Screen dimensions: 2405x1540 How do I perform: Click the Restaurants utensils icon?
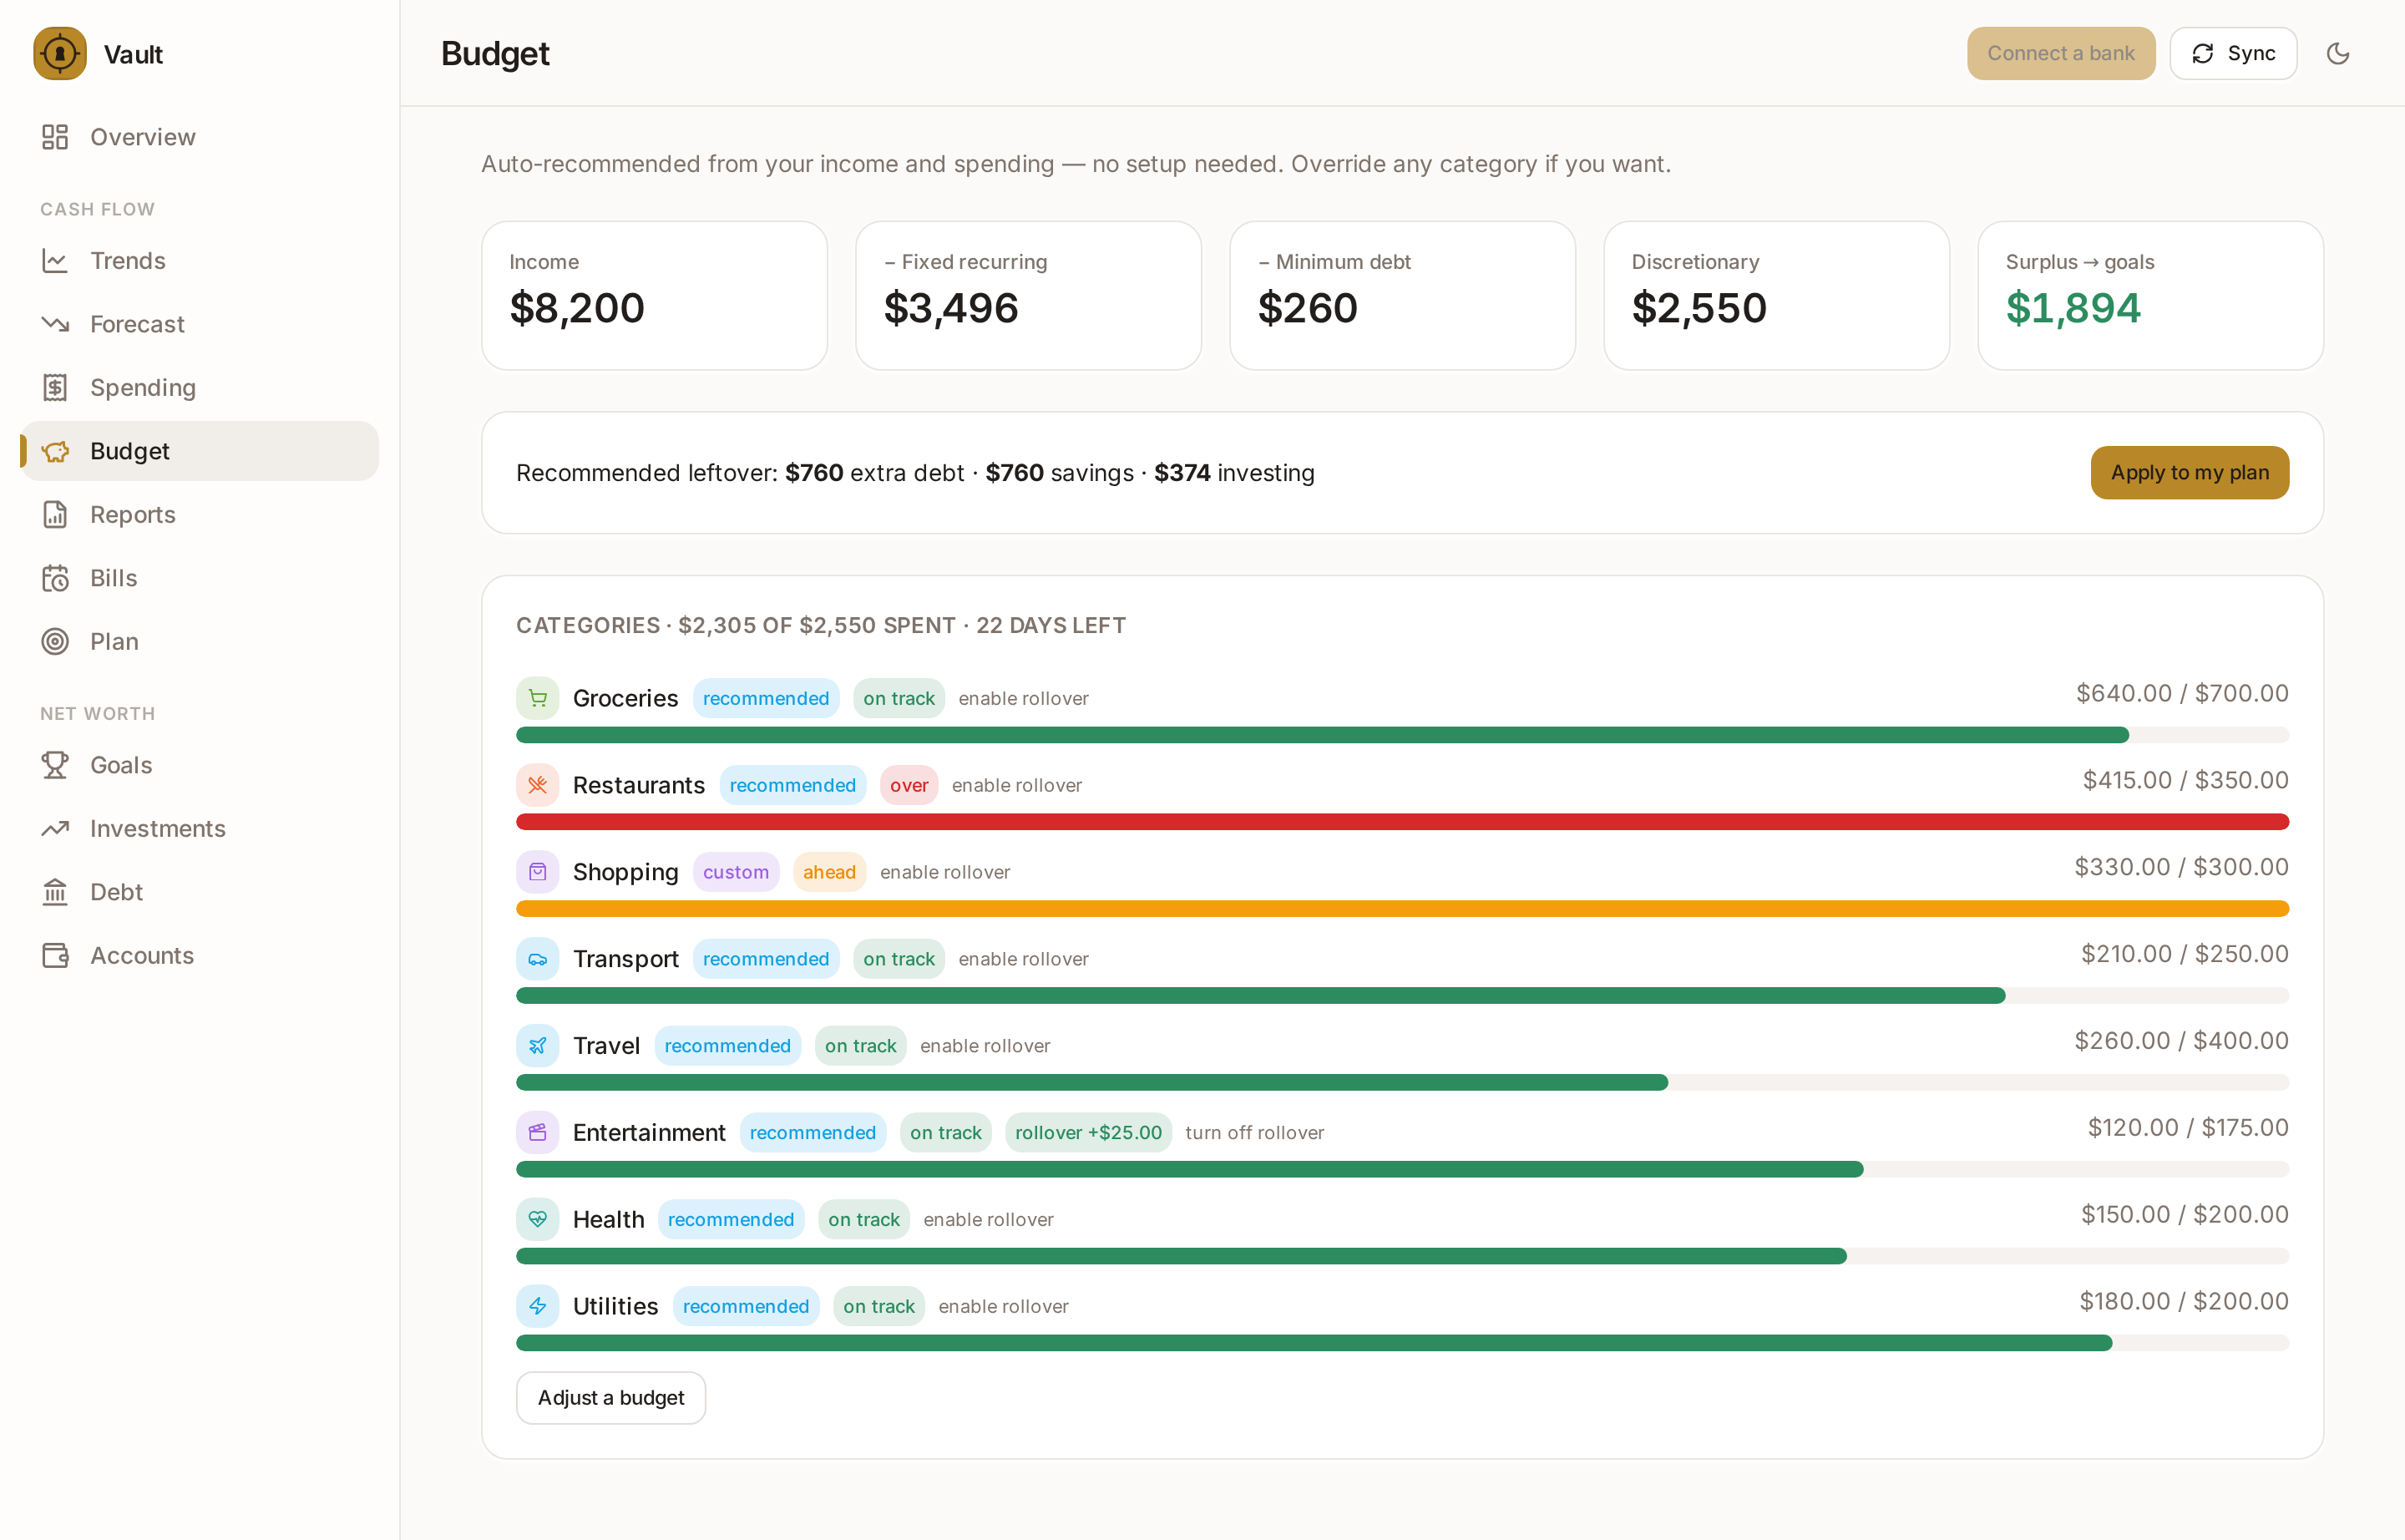(538, 785)
